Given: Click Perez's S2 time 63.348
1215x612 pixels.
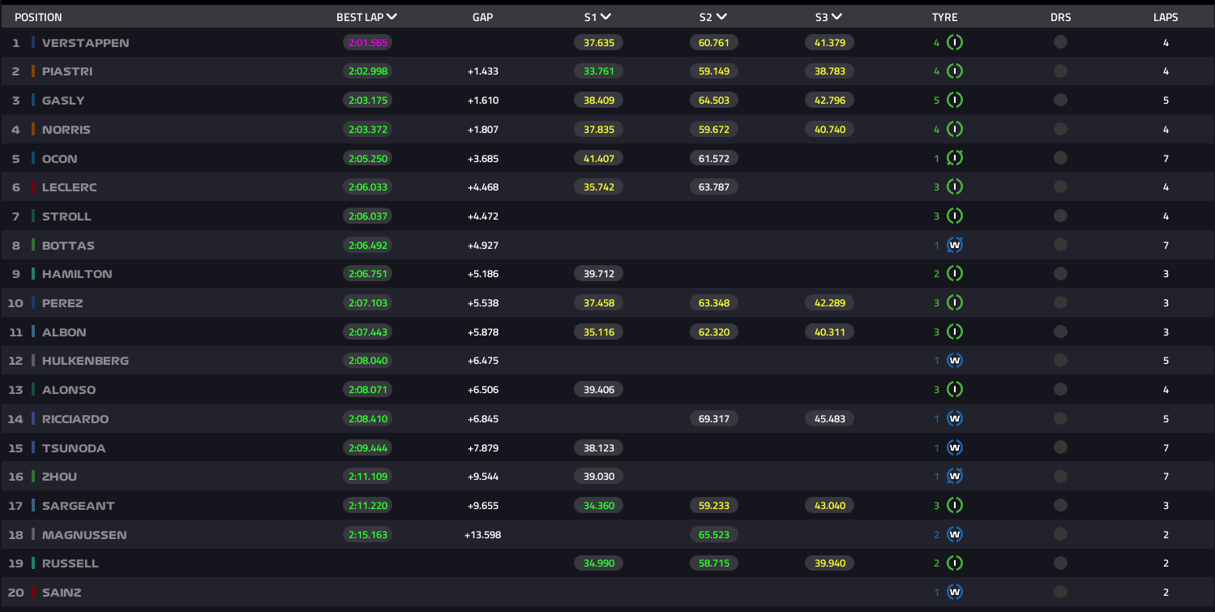Looking at the screenshot, I should 714,303.
